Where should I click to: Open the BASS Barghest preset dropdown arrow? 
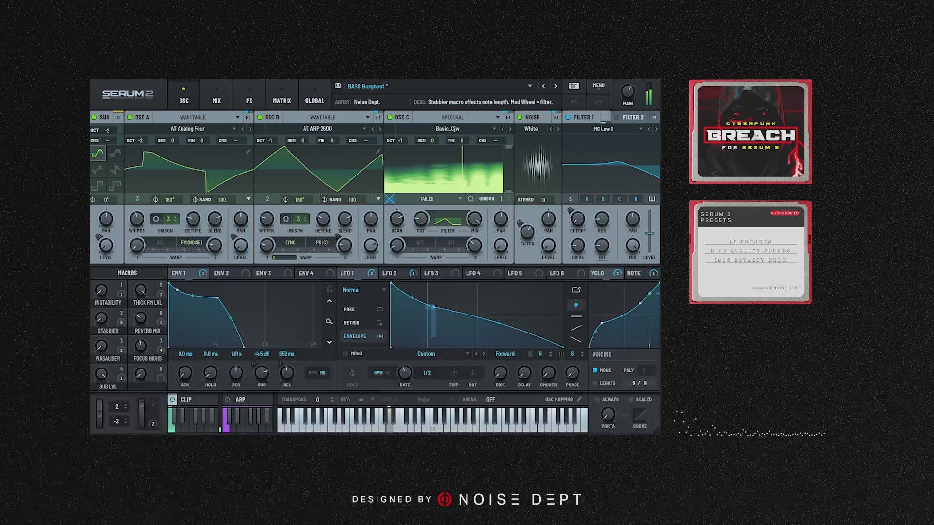[x=530, y=86]
